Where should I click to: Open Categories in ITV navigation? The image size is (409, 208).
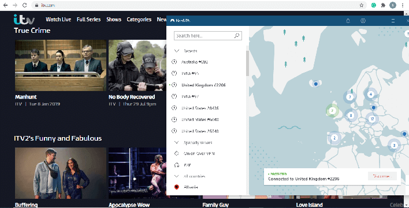point(139,20)
